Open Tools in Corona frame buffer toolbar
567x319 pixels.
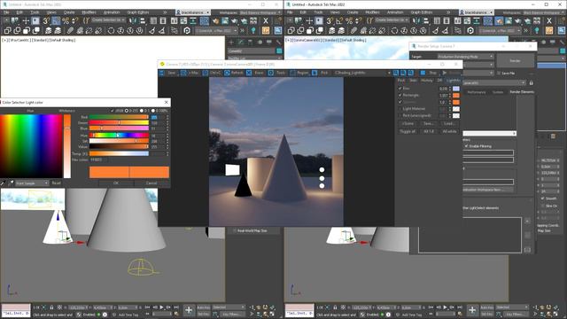pyautogui.click(x=277, y=73)
